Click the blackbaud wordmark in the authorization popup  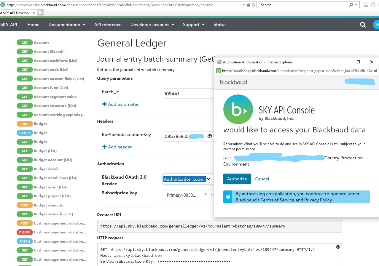pyautogui.click(x=233, y=82)
